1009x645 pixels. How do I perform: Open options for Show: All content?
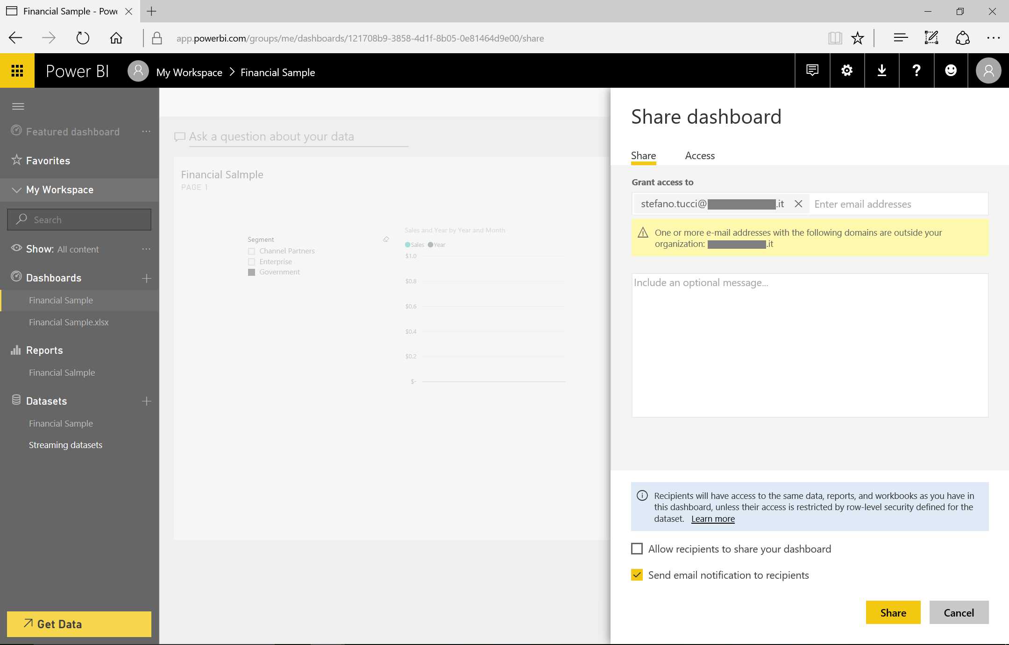[146, 249]
